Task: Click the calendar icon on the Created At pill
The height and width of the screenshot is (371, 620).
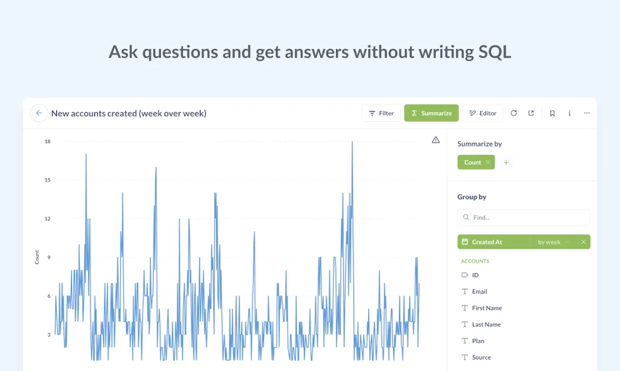Action: pos(465,241)
